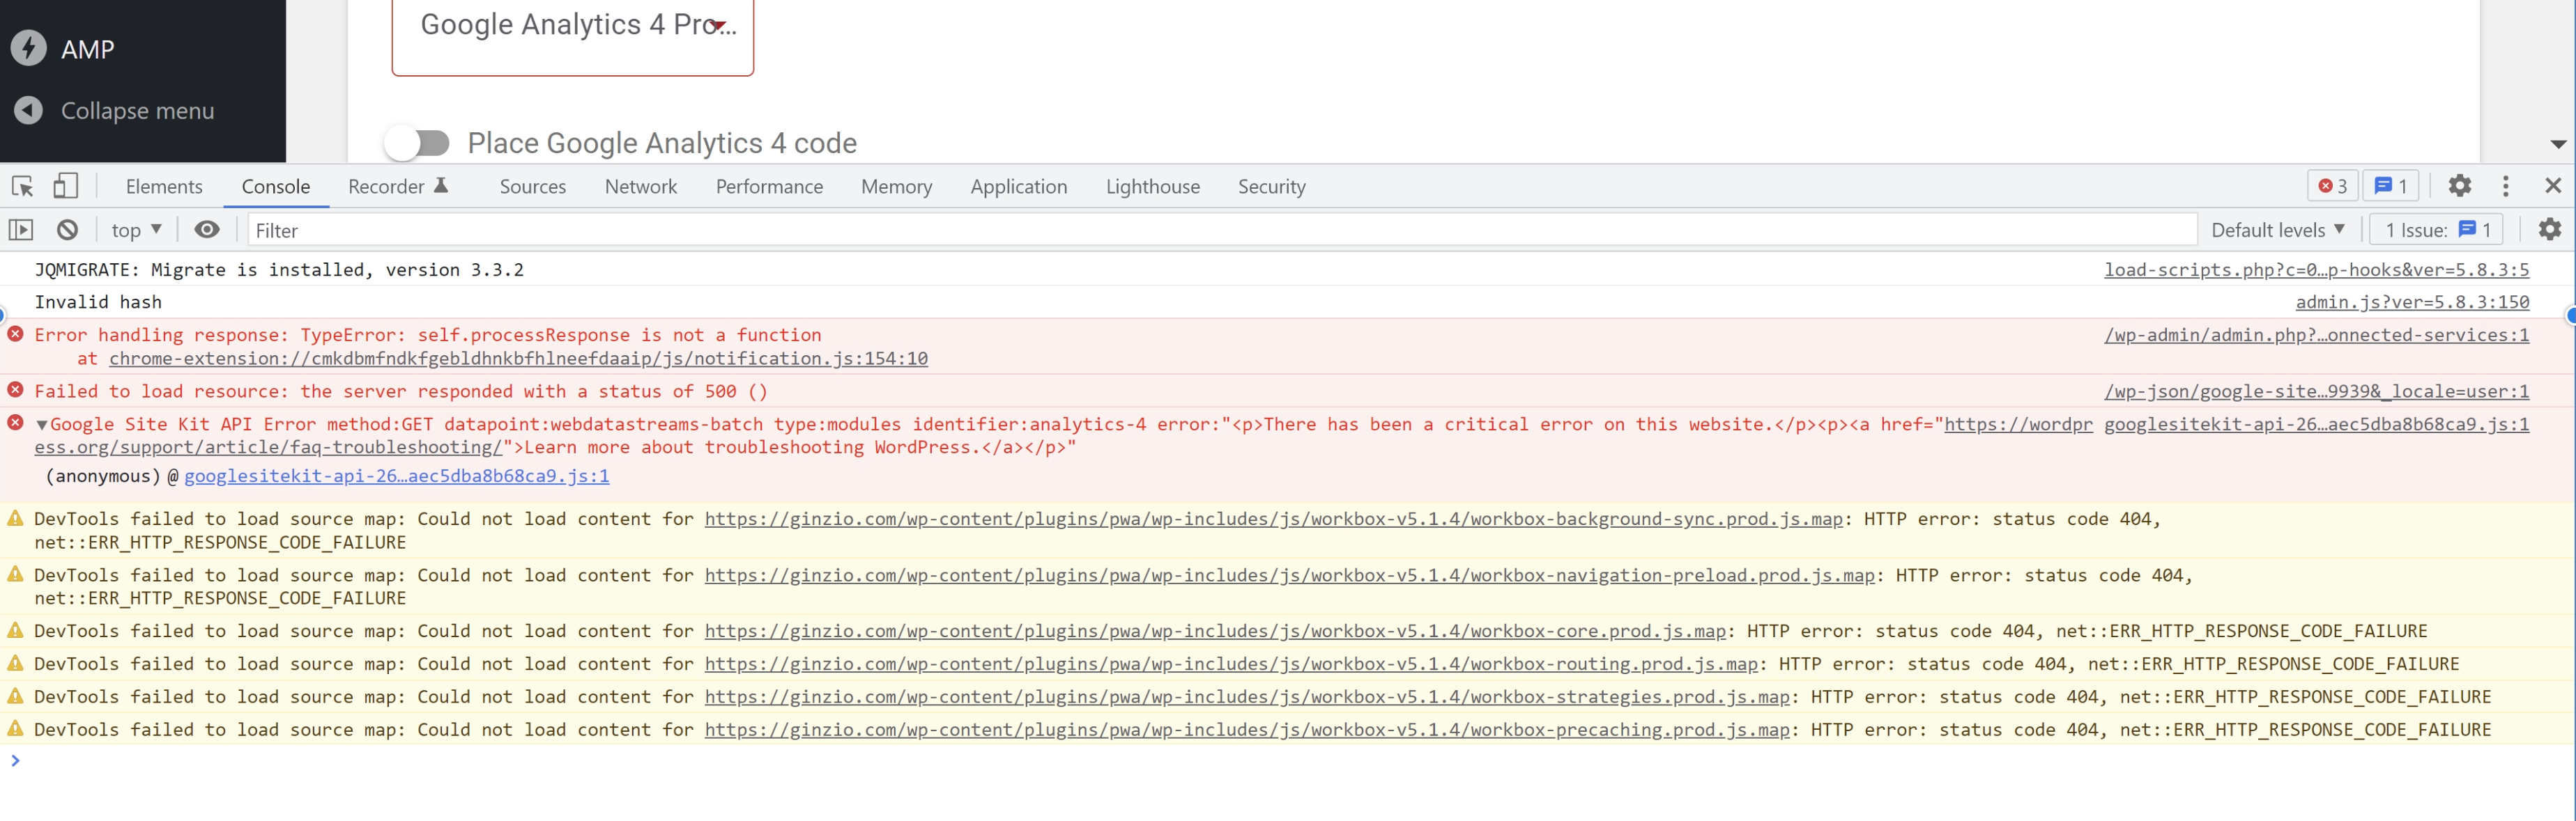Open the Default levels dropdown

click(x=2278, y=228)
